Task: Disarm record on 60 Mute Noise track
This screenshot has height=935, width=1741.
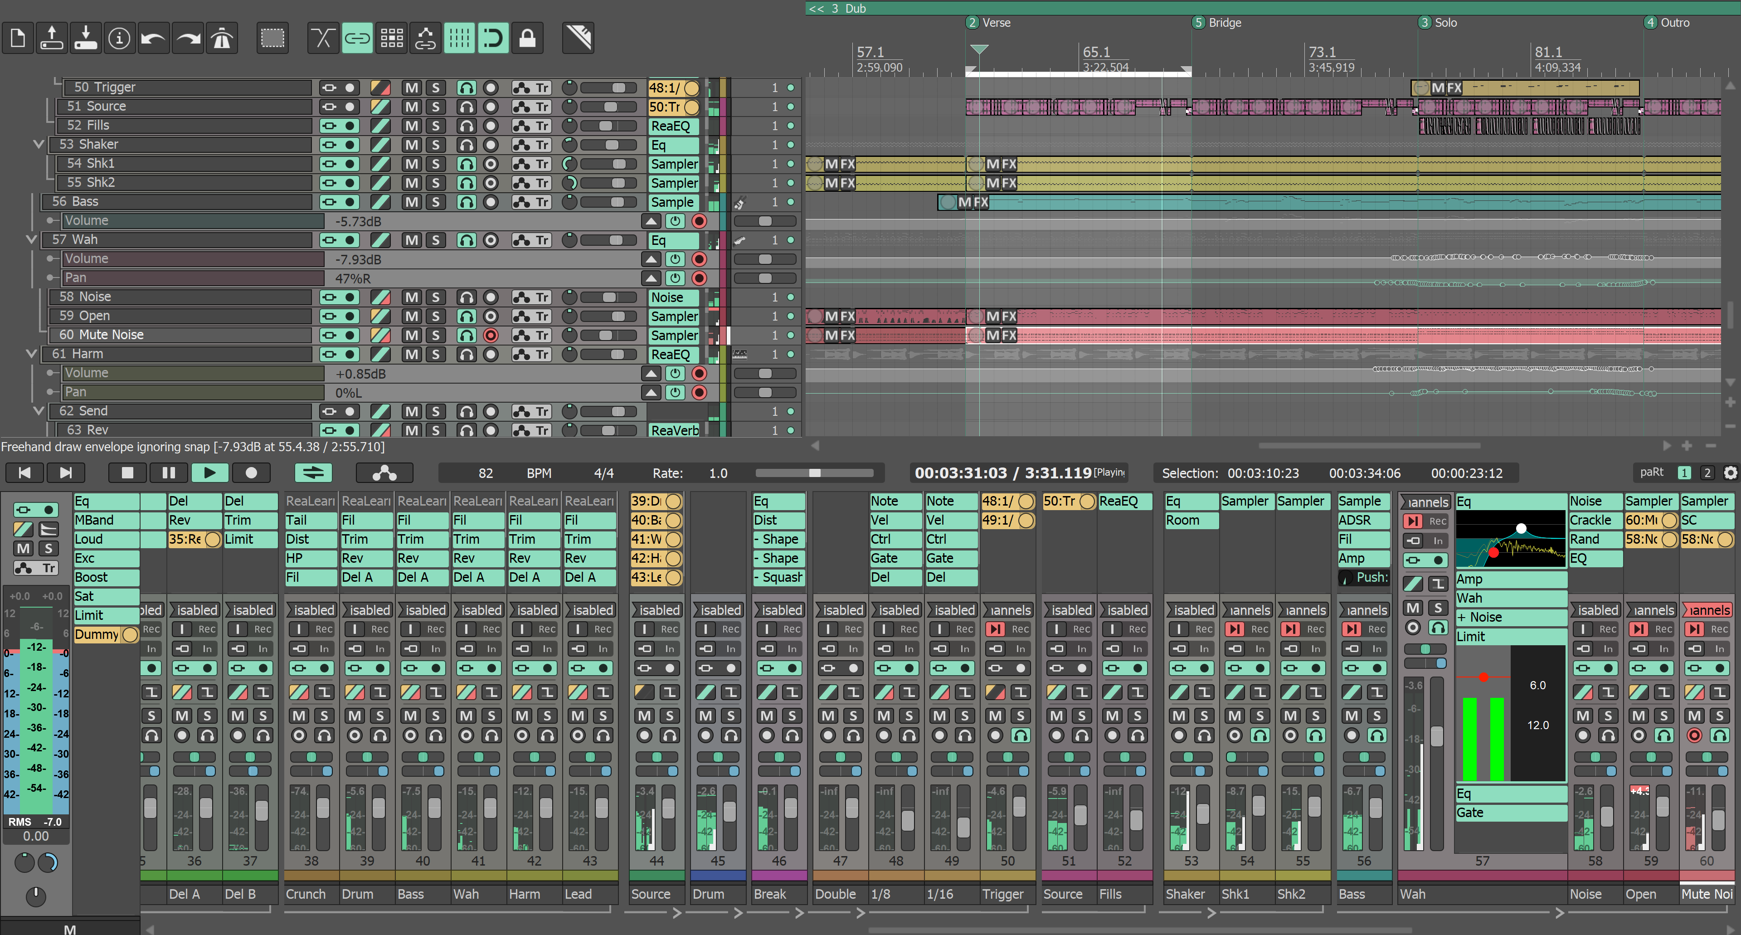Action: 491,336
